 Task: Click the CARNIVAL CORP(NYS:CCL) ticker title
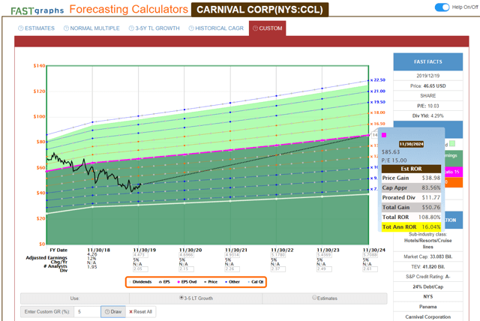coord(259,10)
